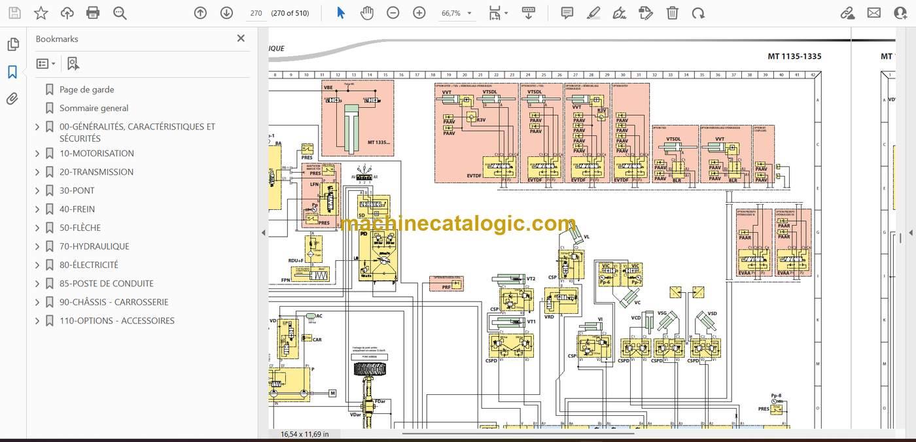Image resolution: width=916 pixels, height=442 pixels.
Task: Expand the 70-HYDRAULIQUE bookmark
Action: (x=37, y=246)
